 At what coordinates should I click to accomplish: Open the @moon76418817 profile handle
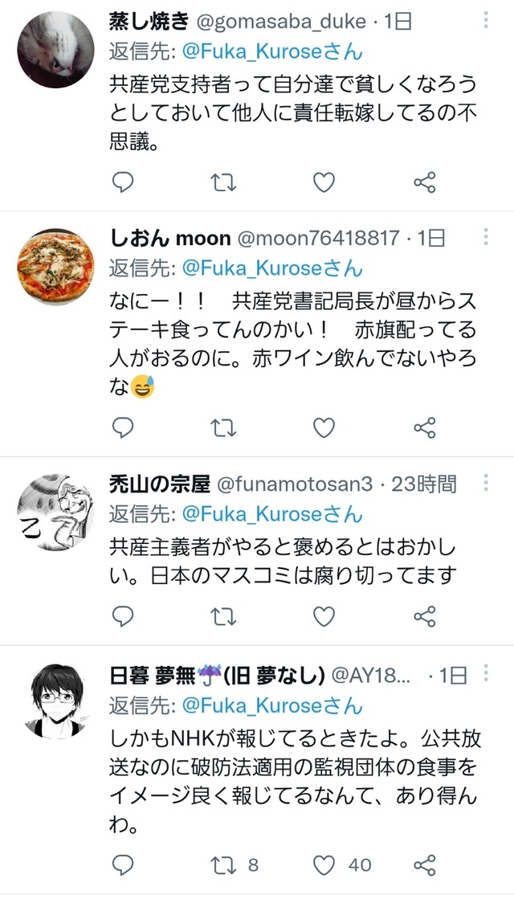coord(318,238)
